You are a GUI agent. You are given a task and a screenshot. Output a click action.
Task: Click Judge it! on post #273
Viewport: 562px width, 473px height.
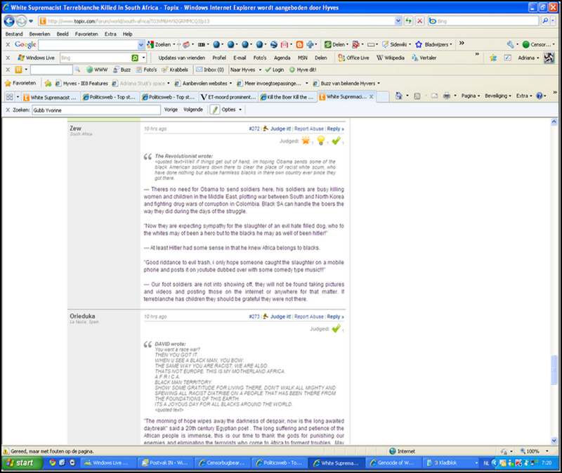point(280,317)
